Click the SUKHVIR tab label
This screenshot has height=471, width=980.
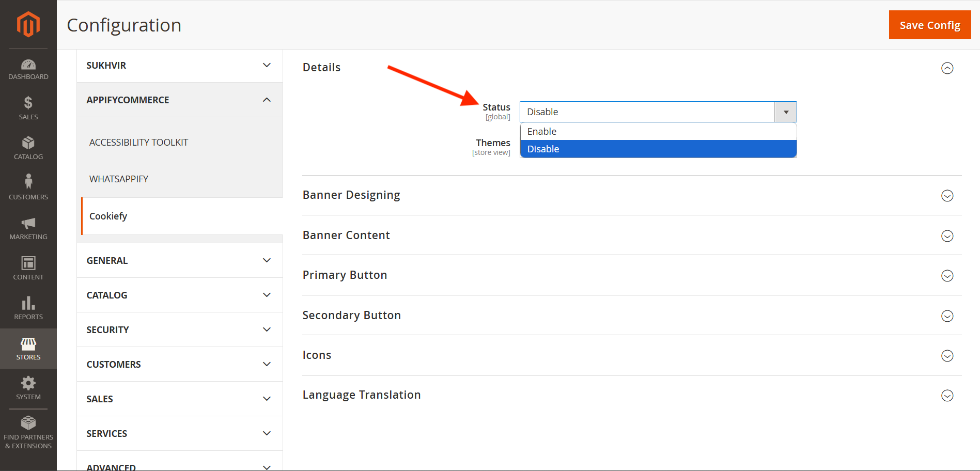point(106,66)
